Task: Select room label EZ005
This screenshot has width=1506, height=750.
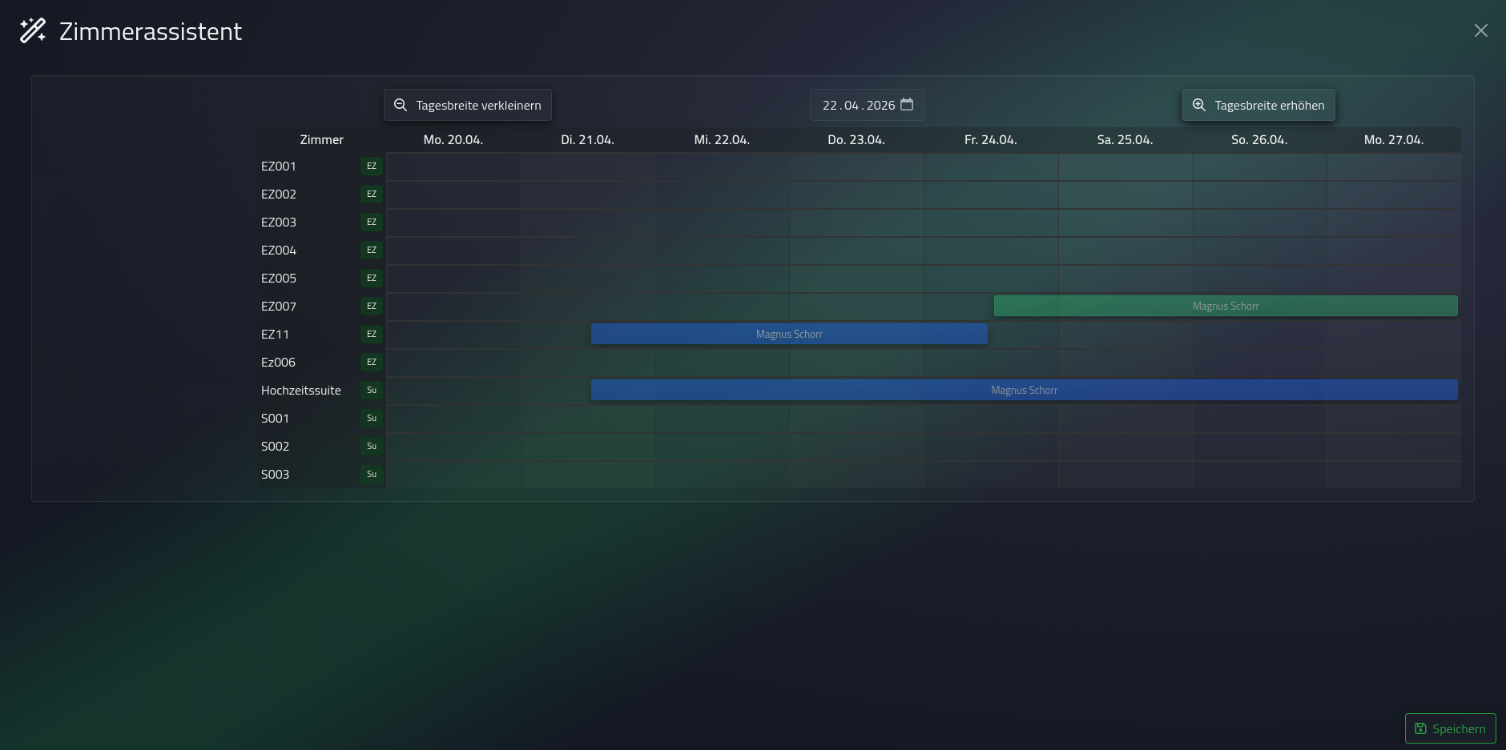Action: click(x=279, y=279)
